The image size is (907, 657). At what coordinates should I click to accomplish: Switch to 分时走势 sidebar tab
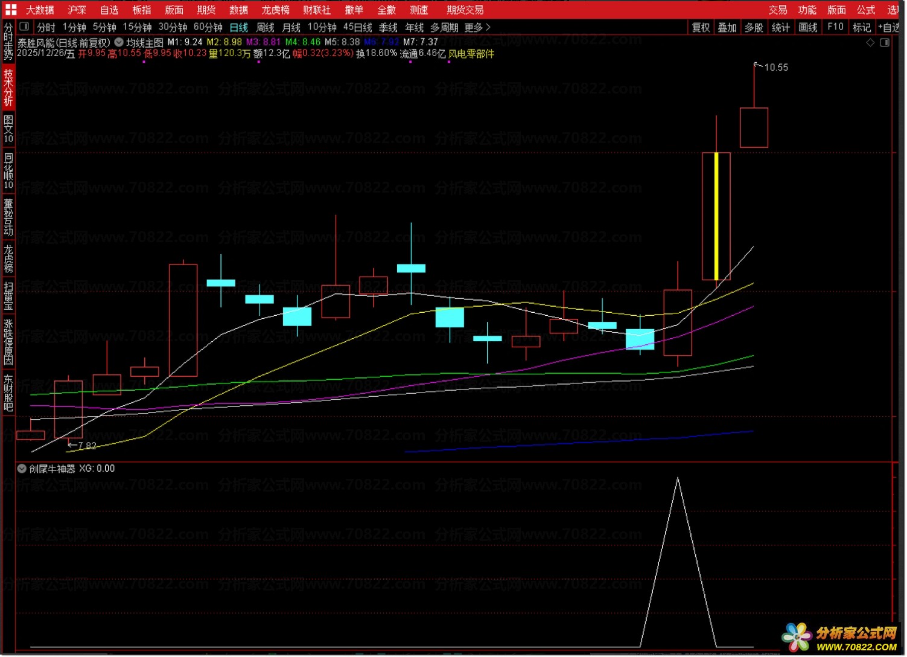[8, 41]
